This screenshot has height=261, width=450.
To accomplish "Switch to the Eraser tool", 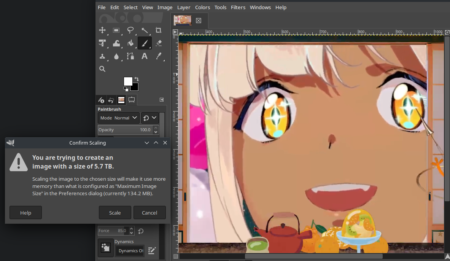I will pos(159,43).
